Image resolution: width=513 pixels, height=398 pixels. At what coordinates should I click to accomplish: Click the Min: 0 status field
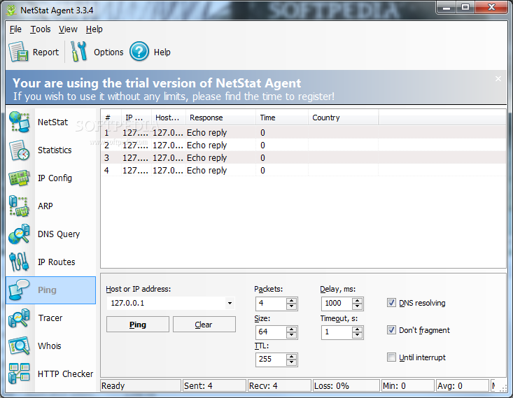(x=408, y=386)
